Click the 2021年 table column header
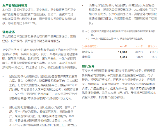 click(139, 47)
